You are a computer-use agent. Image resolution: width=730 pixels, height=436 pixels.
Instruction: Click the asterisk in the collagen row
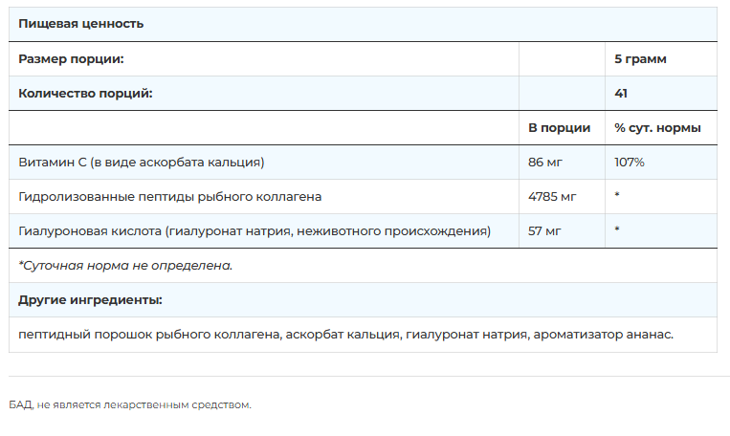tap(618, 197)
